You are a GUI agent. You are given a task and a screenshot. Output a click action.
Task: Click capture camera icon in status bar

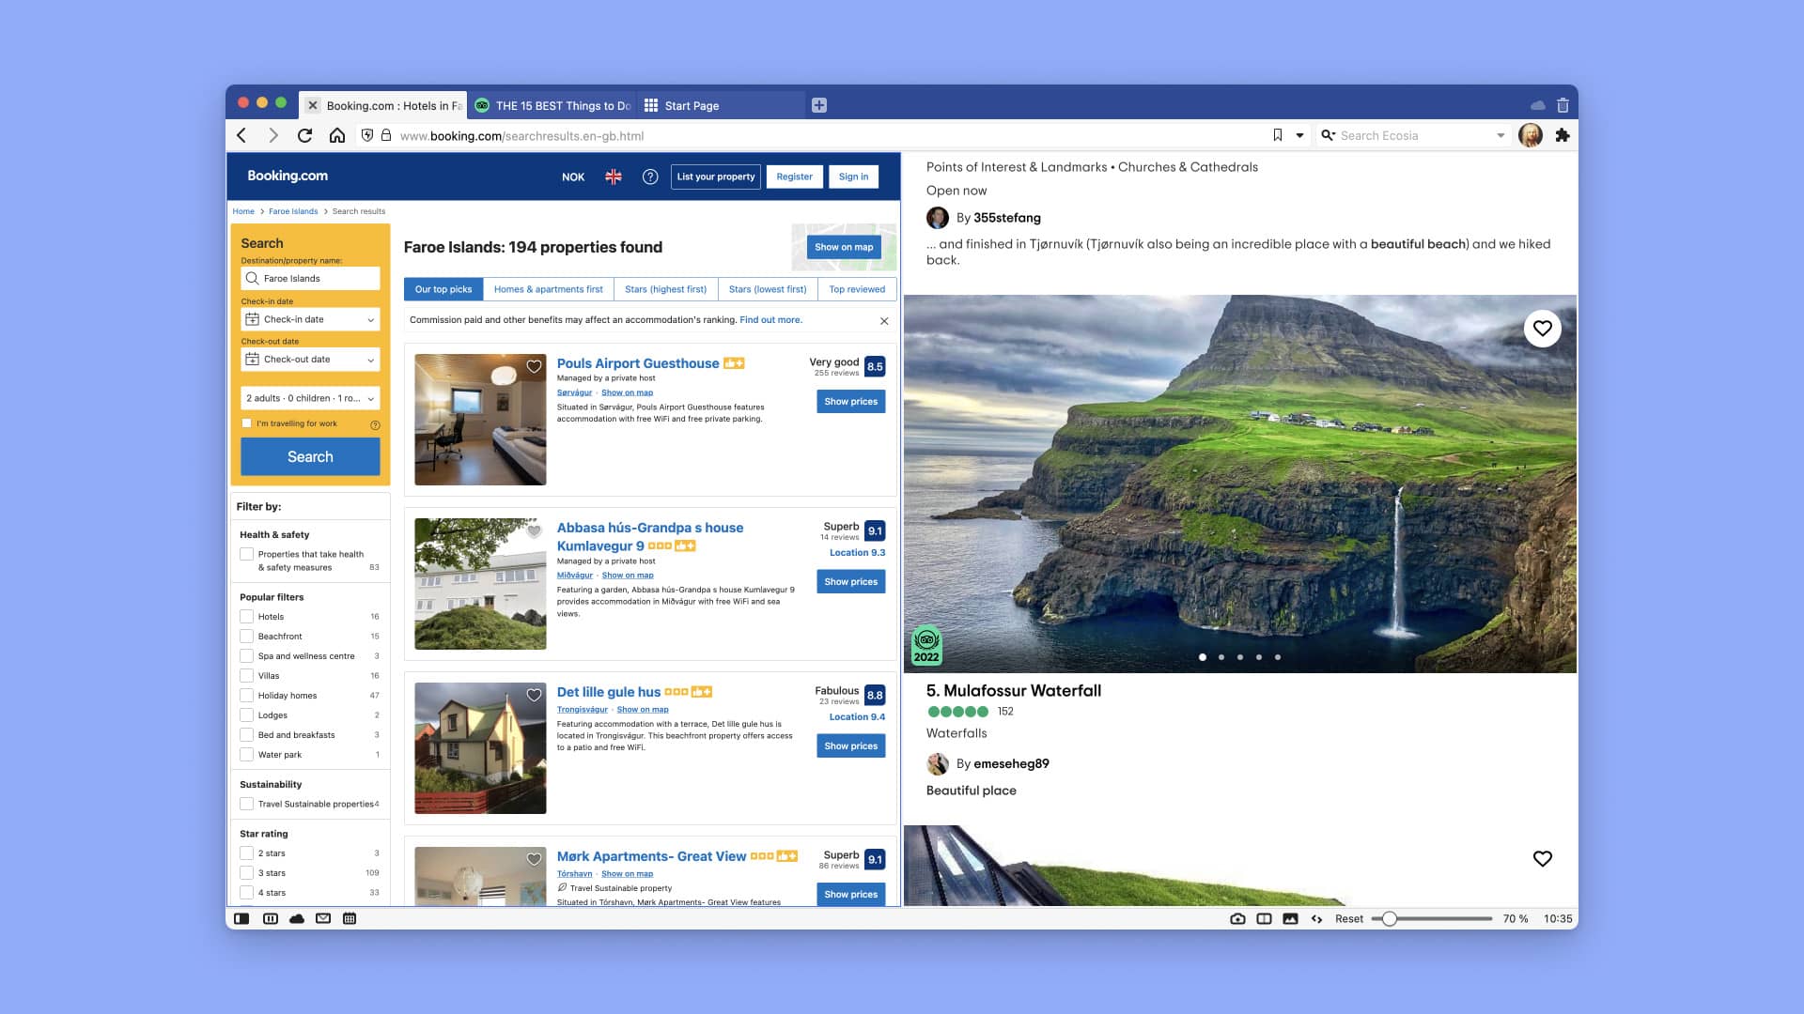pyautogui.click(x=1237, y=919)
